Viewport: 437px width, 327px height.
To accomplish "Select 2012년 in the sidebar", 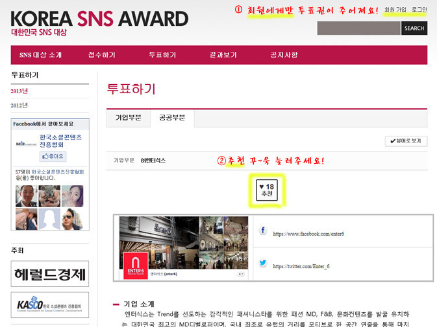I will coord(19,106).
